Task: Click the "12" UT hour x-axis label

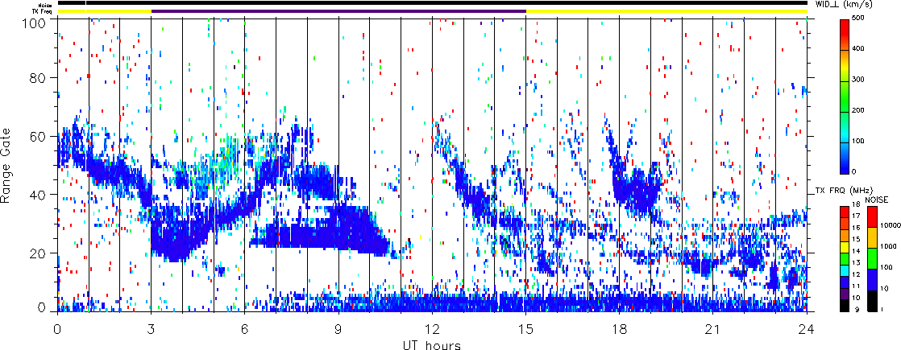Action: pyautogui.click(x=432, y=330)
